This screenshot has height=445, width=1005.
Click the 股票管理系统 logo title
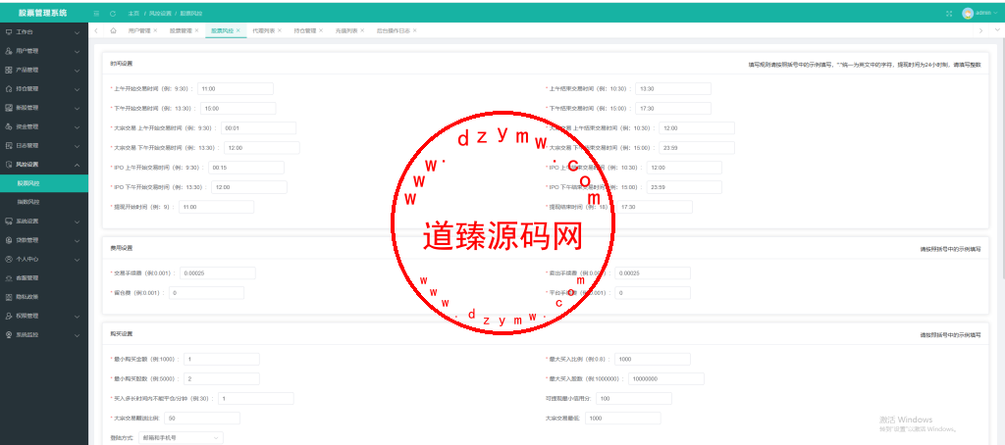coord(42,13)
